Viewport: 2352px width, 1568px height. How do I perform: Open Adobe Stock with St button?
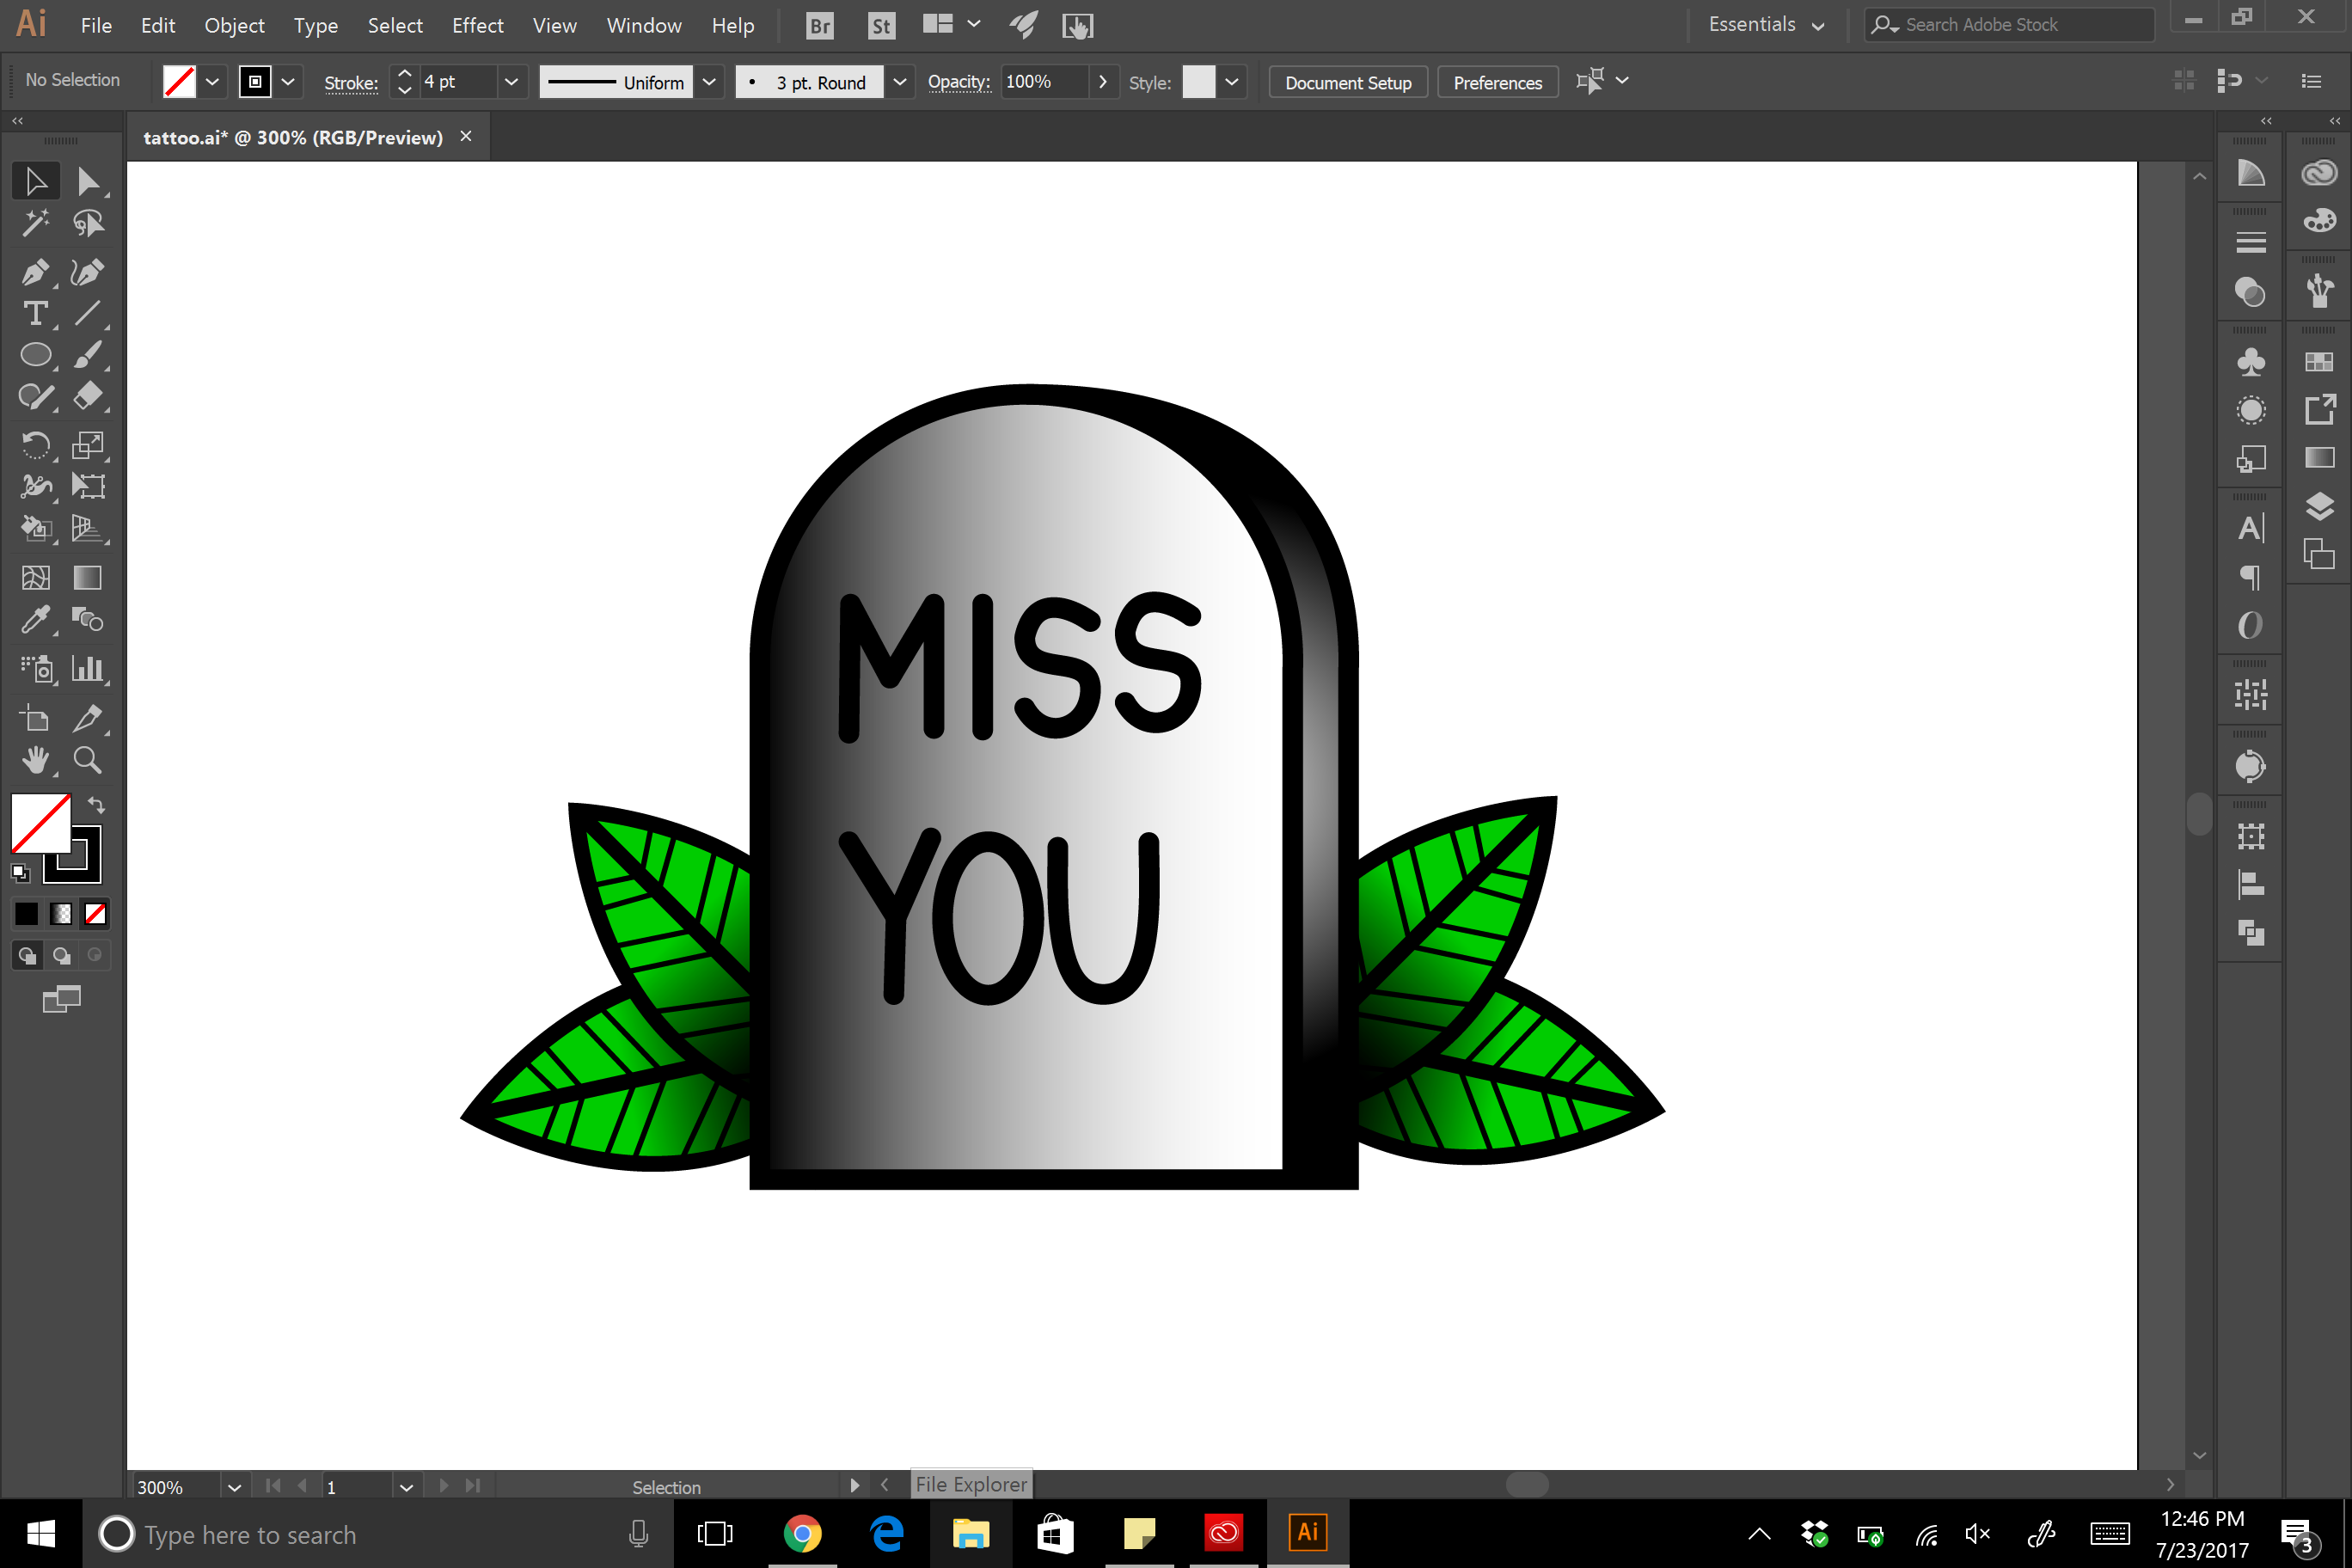(880, 25)
